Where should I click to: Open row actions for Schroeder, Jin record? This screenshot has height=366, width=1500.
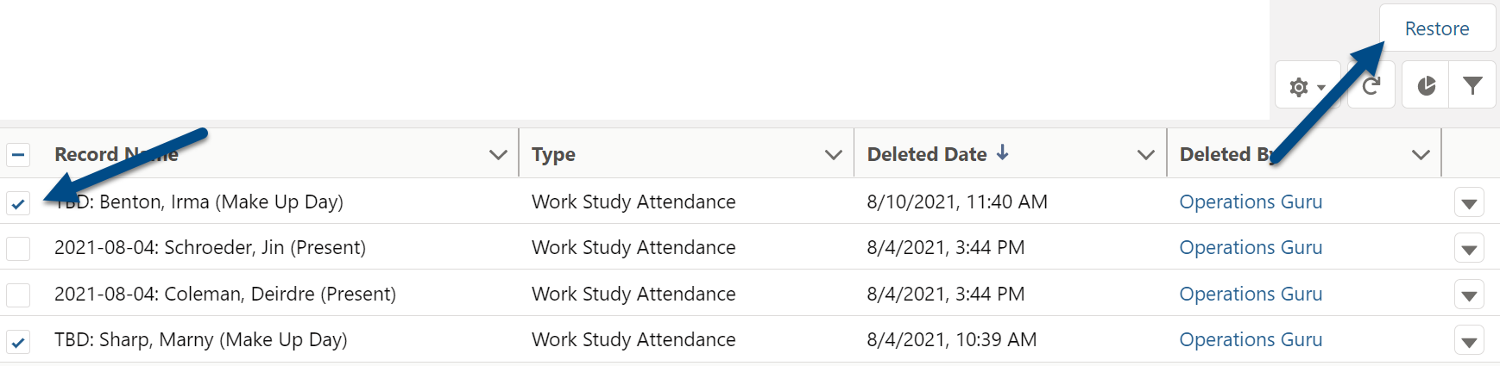(x=1469, y=249)
